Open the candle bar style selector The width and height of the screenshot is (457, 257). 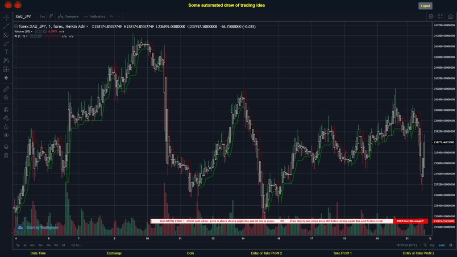51,17
